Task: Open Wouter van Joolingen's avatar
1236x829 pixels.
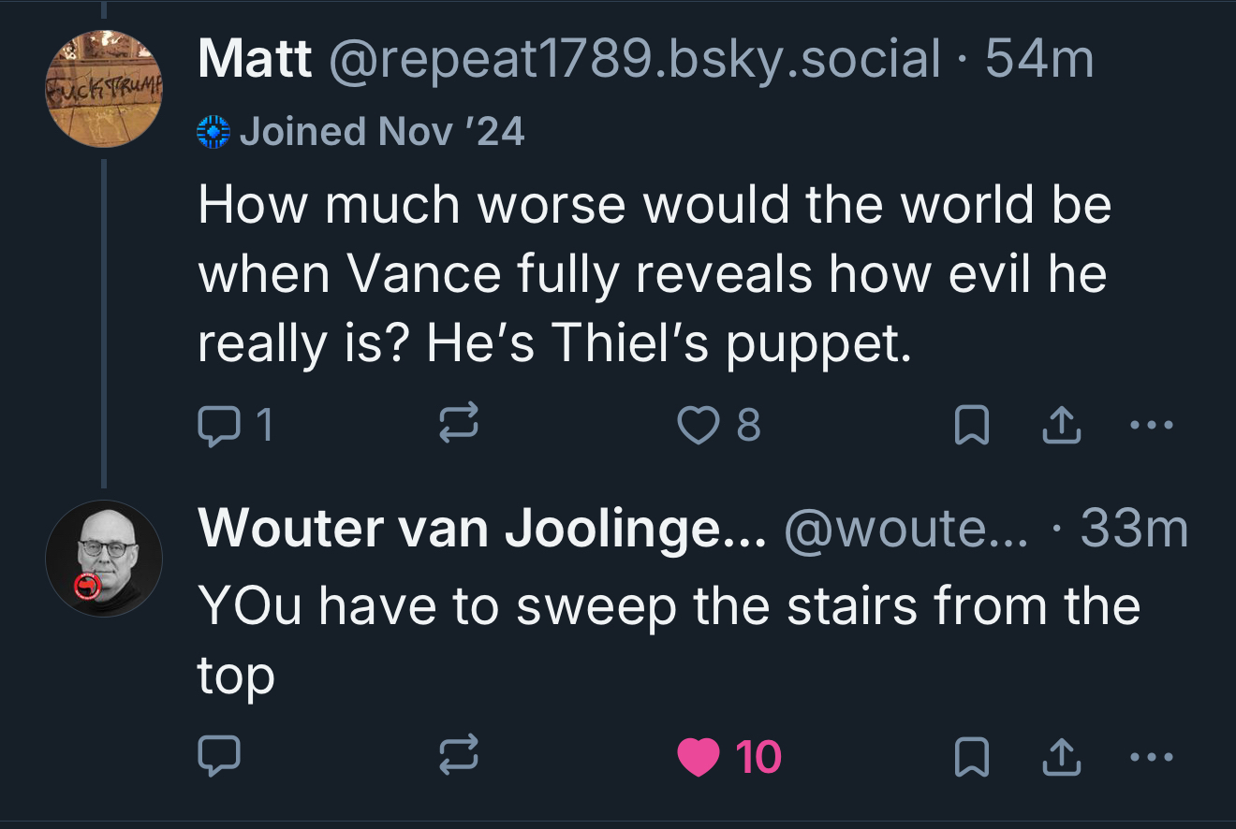Action: coord(104,559)
